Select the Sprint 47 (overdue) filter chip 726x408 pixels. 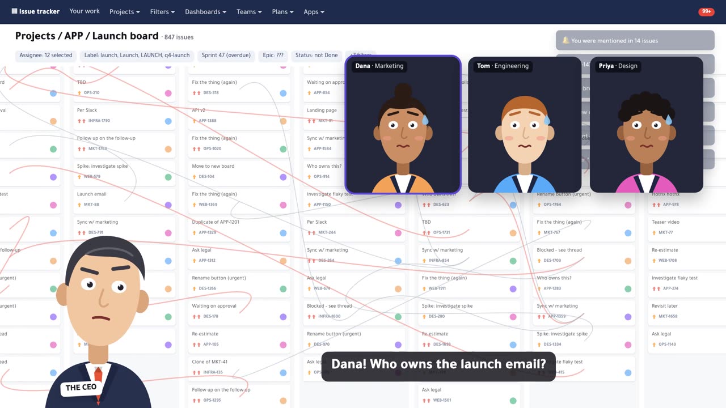point(226,56)
